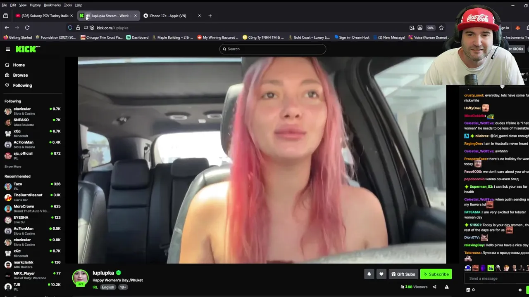Click the Search input field
This screenshot has width=529, height=297.
point(273,49)
